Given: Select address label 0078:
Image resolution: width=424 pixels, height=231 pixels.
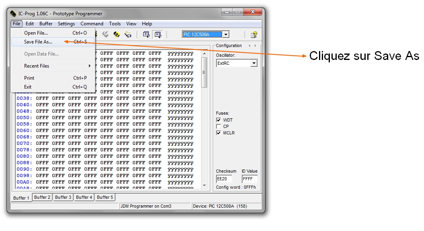Looking at the screenshot, I should [x=24, y=150].
